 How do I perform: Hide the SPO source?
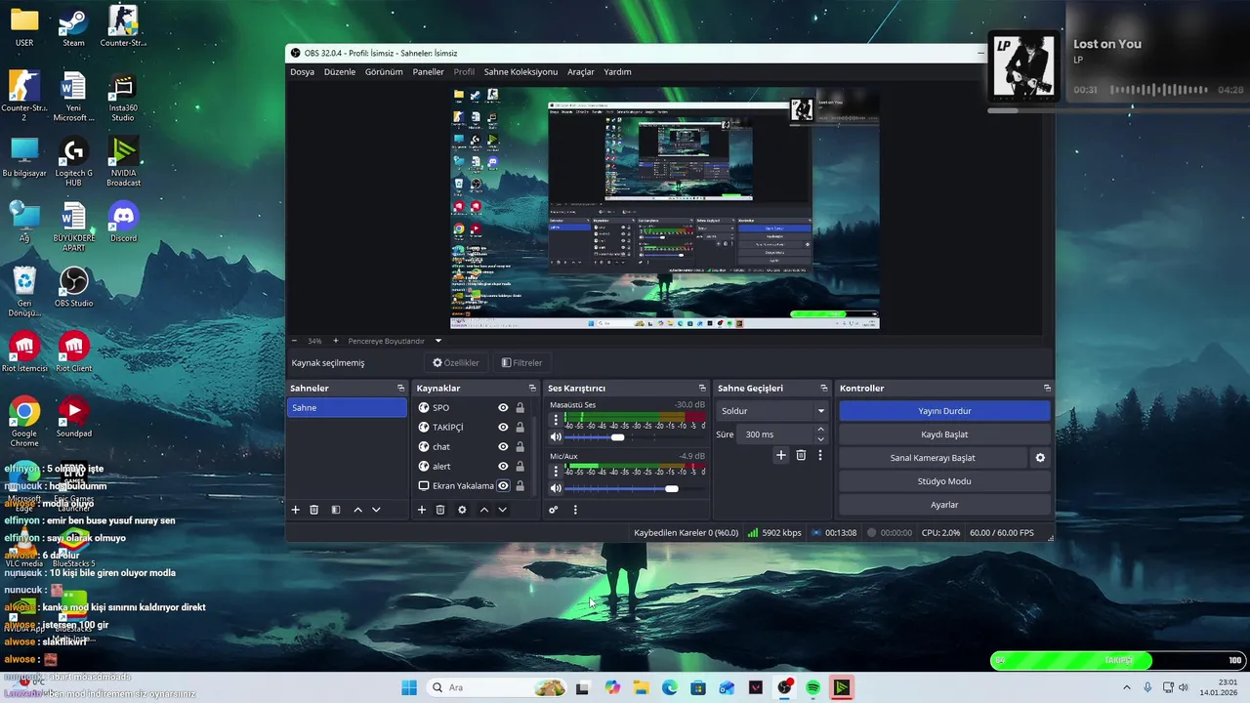[503, 408]
